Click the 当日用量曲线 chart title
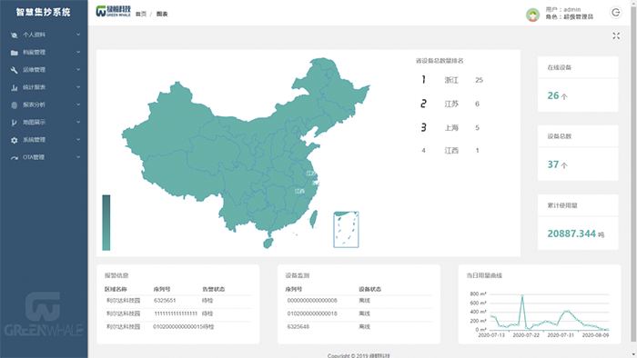Viewport: 637px width, 358px height. (x=484, y=275)
